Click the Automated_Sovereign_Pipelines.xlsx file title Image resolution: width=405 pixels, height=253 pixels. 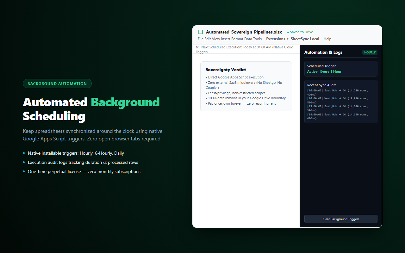[x=244, y=32]
